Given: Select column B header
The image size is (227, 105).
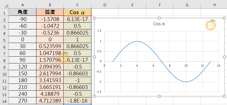Looking at the screenshot, I should click(x=50, y=5).
